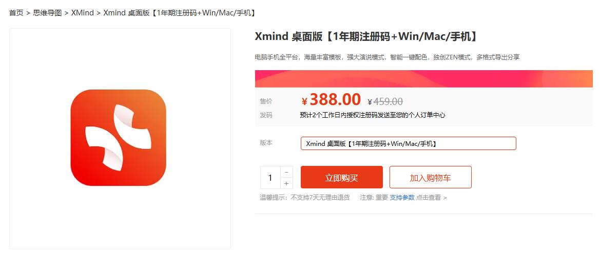Image resolution: width=600 pixels, height=257 pixels.
Task: Open 思维导图 category in breadcrumb
Action: [47, 13]
